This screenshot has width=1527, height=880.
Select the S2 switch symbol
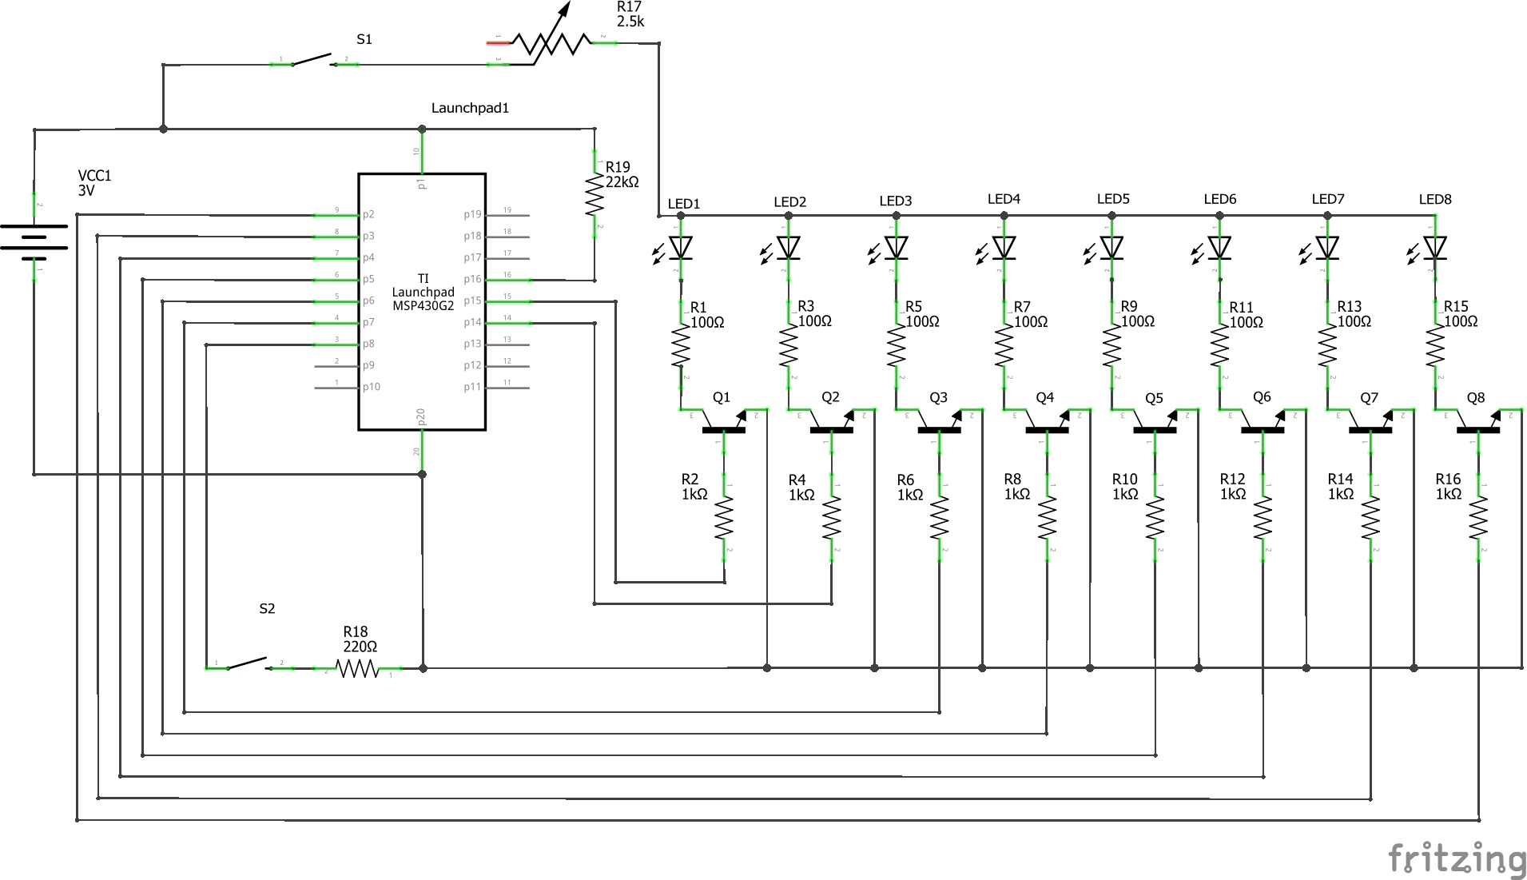click(249, 663)
